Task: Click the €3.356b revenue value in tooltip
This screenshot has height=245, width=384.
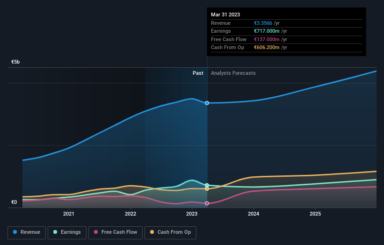Action: point(263,23)
